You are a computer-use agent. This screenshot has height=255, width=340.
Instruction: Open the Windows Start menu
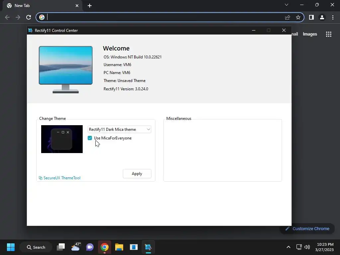11,247
